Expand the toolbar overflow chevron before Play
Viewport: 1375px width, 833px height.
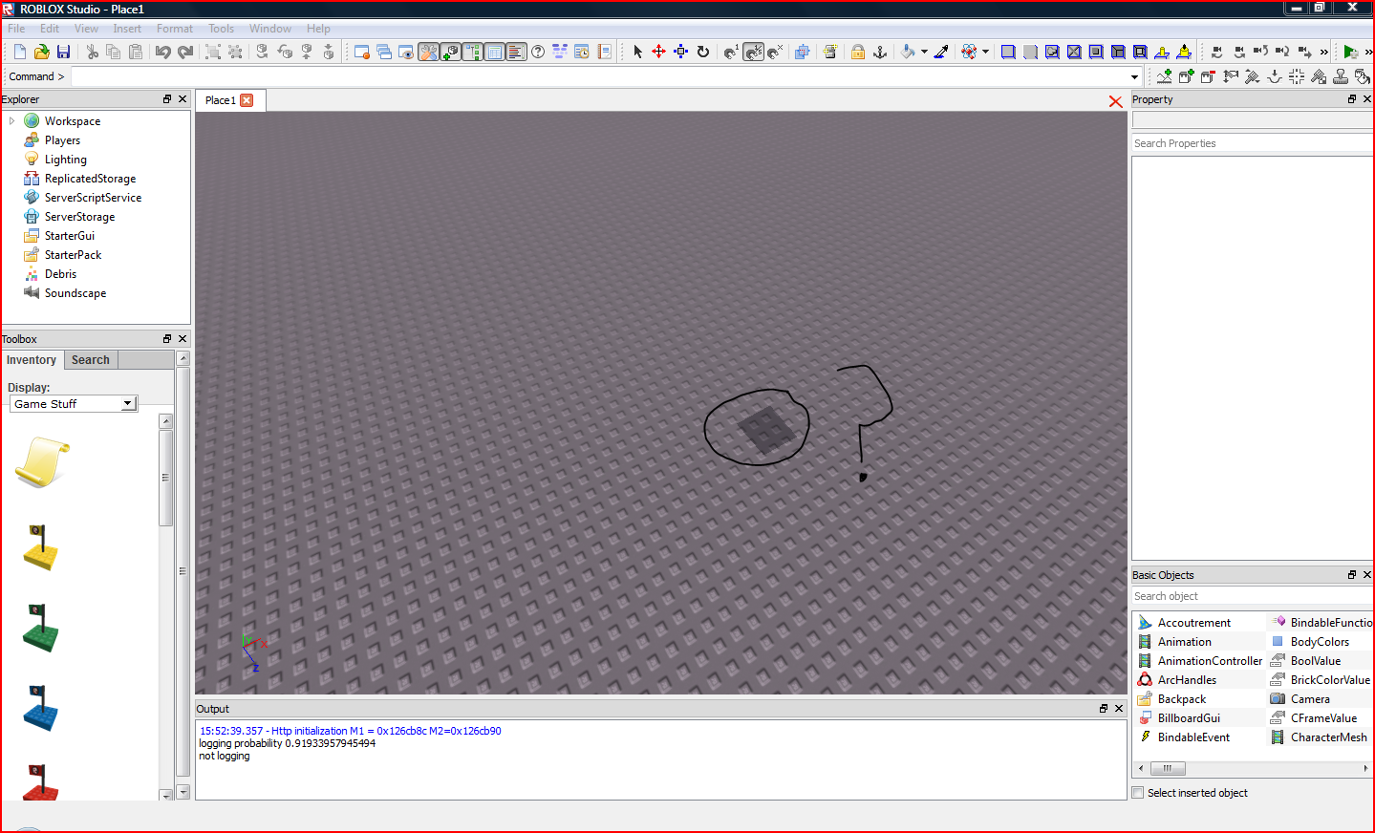(1323, 52)
